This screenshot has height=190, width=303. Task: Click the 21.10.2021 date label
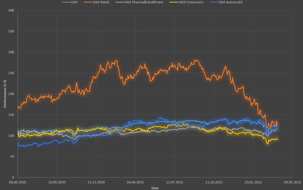coord(214,182)
